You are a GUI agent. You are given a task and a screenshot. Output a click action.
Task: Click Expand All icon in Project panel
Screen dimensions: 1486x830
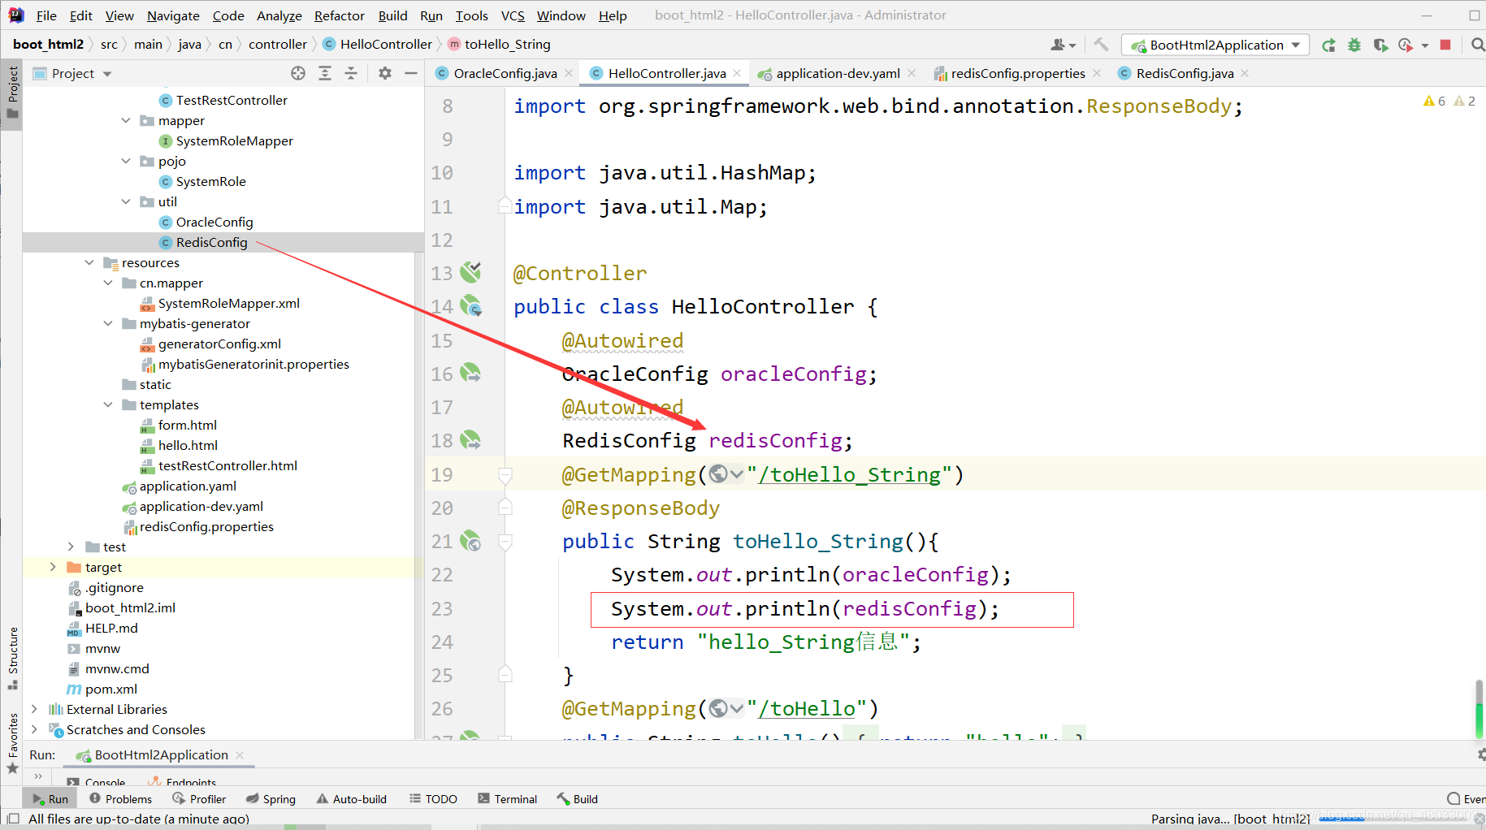point(325,73)
